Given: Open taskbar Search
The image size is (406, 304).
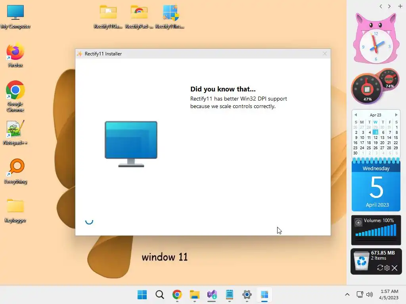Looking at the screenshot, I should 159,294.
